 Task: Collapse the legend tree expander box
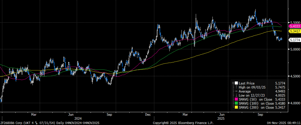pyautogui.click(x=233, y=83)
